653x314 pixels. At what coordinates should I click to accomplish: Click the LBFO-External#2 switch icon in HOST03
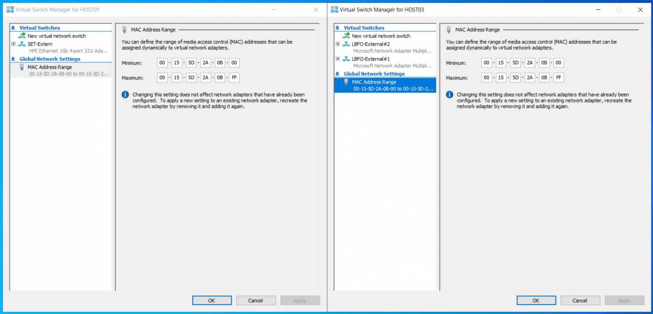point(346,44)
